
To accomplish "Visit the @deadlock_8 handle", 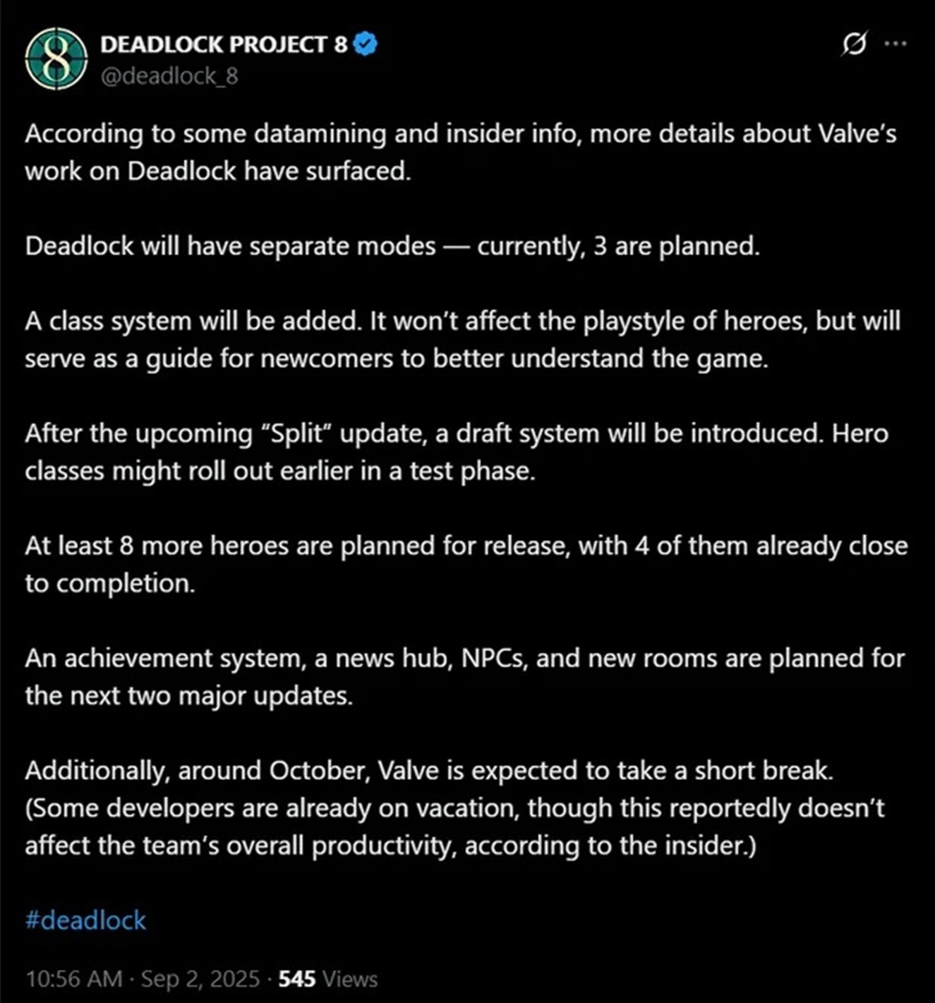I will pos(169,76).
